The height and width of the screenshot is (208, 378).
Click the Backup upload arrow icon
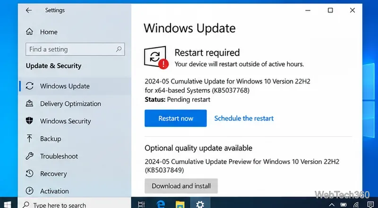point(29,138)
